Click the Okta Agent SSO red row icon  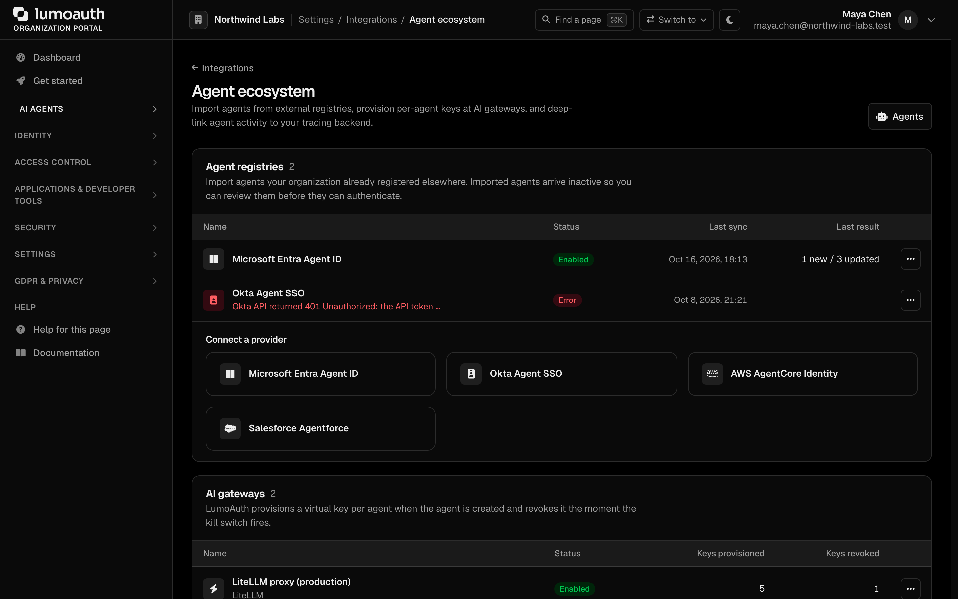[213, 300]
